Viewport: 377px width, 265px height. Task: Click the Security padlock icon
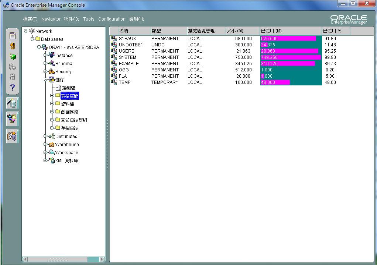[x=52, y=71]
